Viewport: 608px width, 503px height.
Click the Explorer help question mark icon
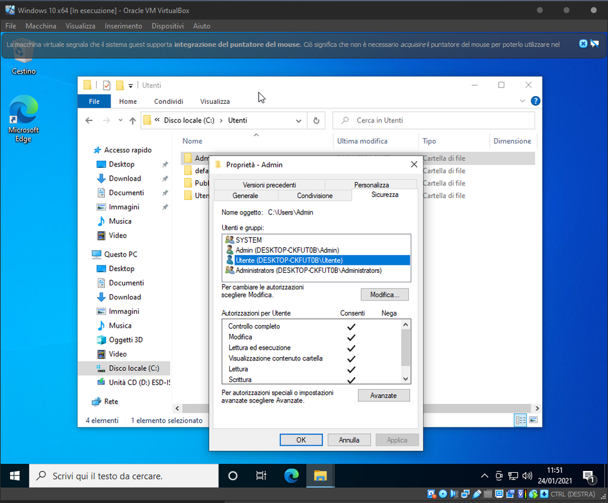pyautogui.click(x=536, y=101)
